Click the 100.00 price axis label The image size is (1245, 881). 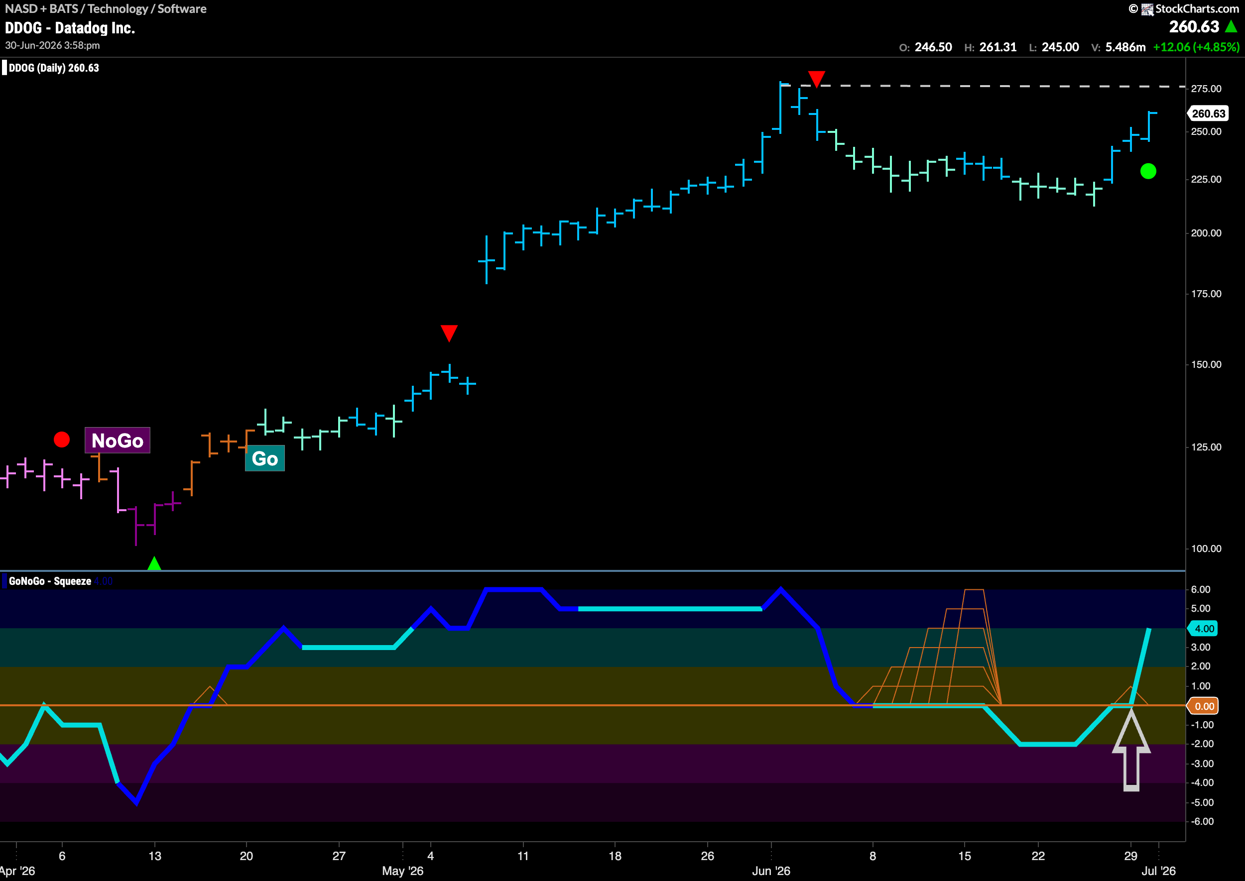pos(1206,549)
